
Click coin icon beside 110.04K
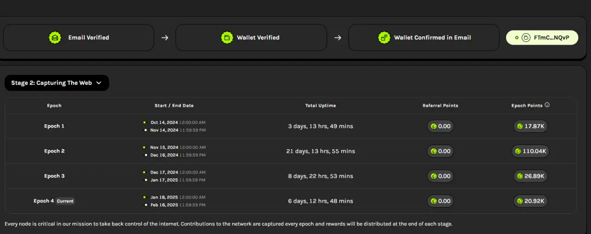(518, 151)
